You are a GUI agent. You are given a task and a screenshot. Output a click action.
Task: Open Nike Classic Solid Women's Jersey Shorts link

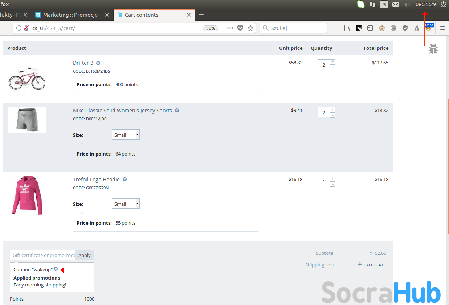point(122,111)
